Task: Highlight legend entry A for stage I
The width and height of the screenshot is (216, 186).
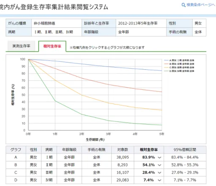Action: click(x=179, y=60)
